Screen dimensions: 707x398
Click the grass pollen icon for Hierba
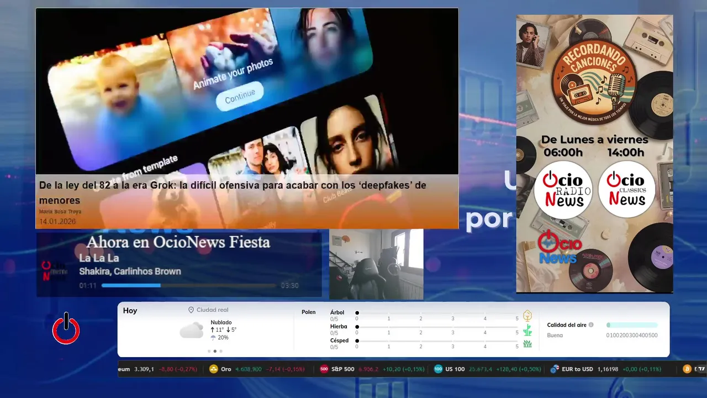[527, 330]
